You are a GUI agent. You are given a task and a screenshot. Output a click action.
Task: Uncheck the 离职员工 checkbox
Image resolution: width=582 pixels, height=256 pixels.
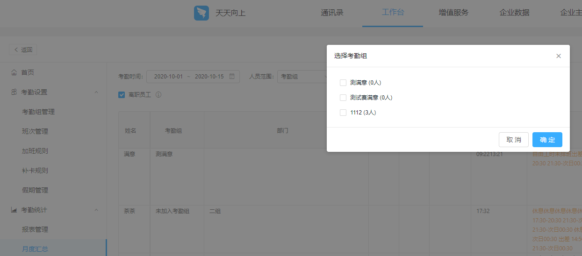click(122, 94)
